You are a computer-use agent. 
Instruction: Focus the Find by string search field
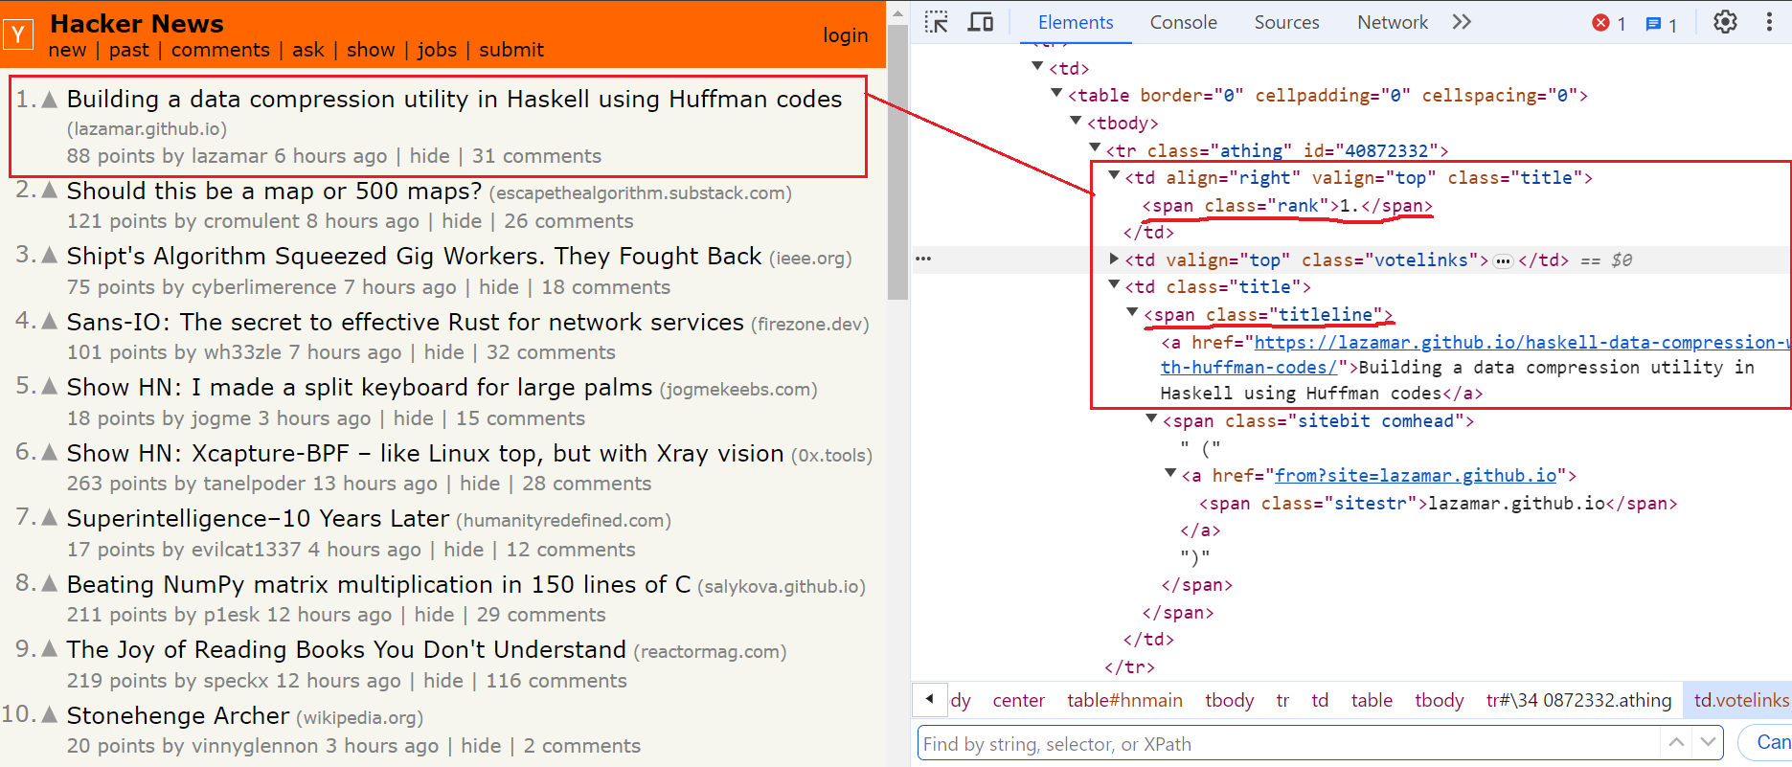(1288, 744)
